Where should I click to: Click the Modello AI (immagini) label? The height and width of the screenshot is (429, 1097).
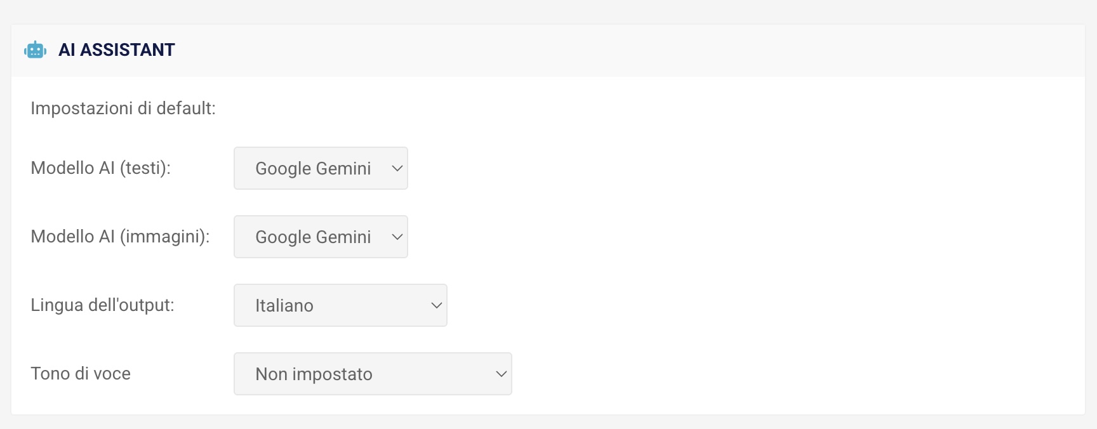point(120,237)
